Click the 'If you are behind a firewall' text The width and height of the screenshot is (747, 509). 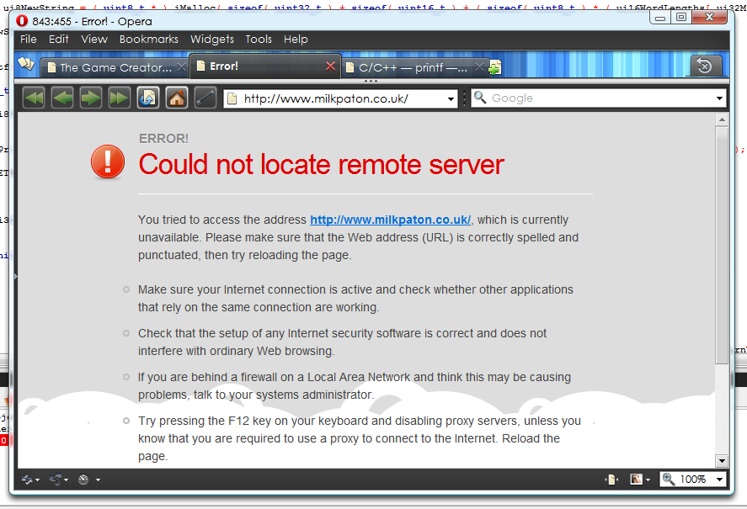[355, 386]
